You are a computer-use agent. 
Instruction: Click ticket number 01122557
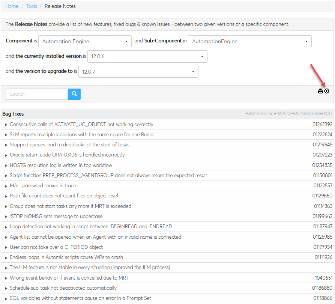(x=323, y=185)
